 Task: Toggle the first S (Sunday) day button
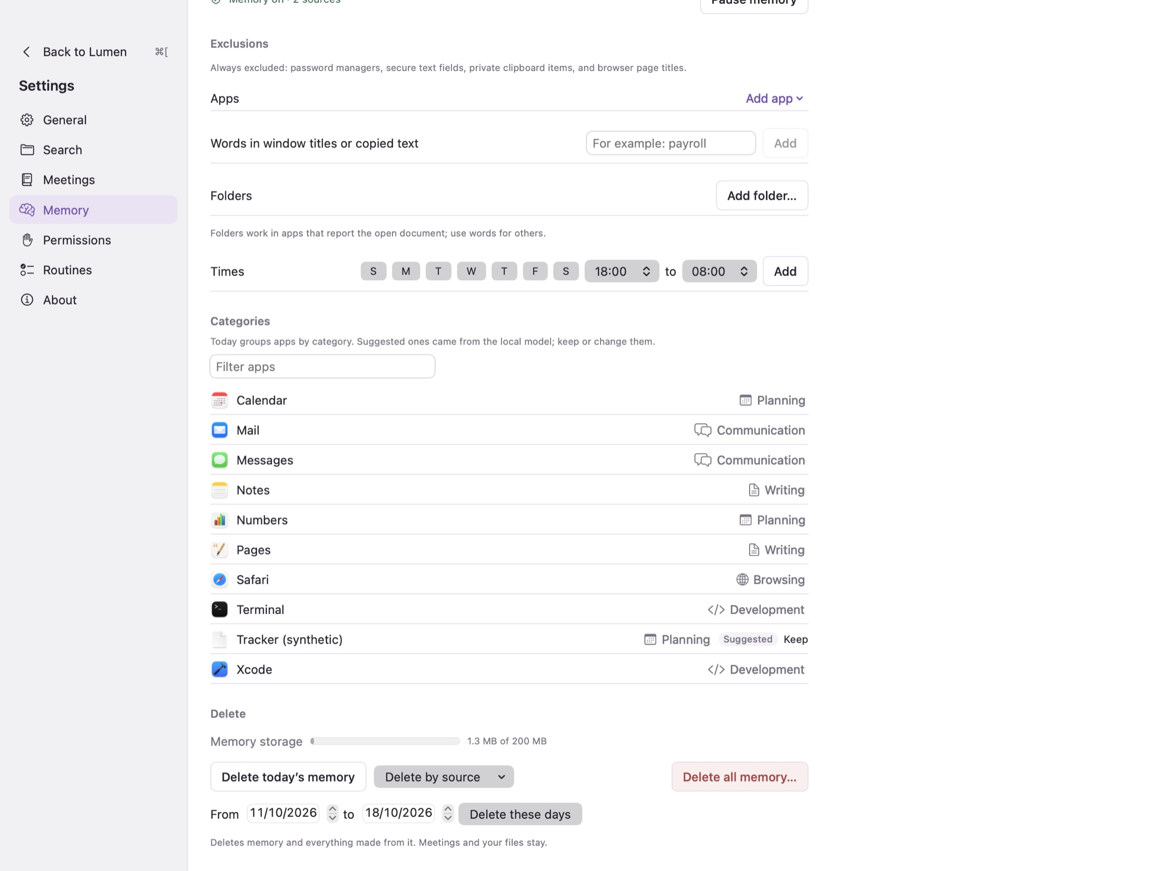tap(373, 271)
